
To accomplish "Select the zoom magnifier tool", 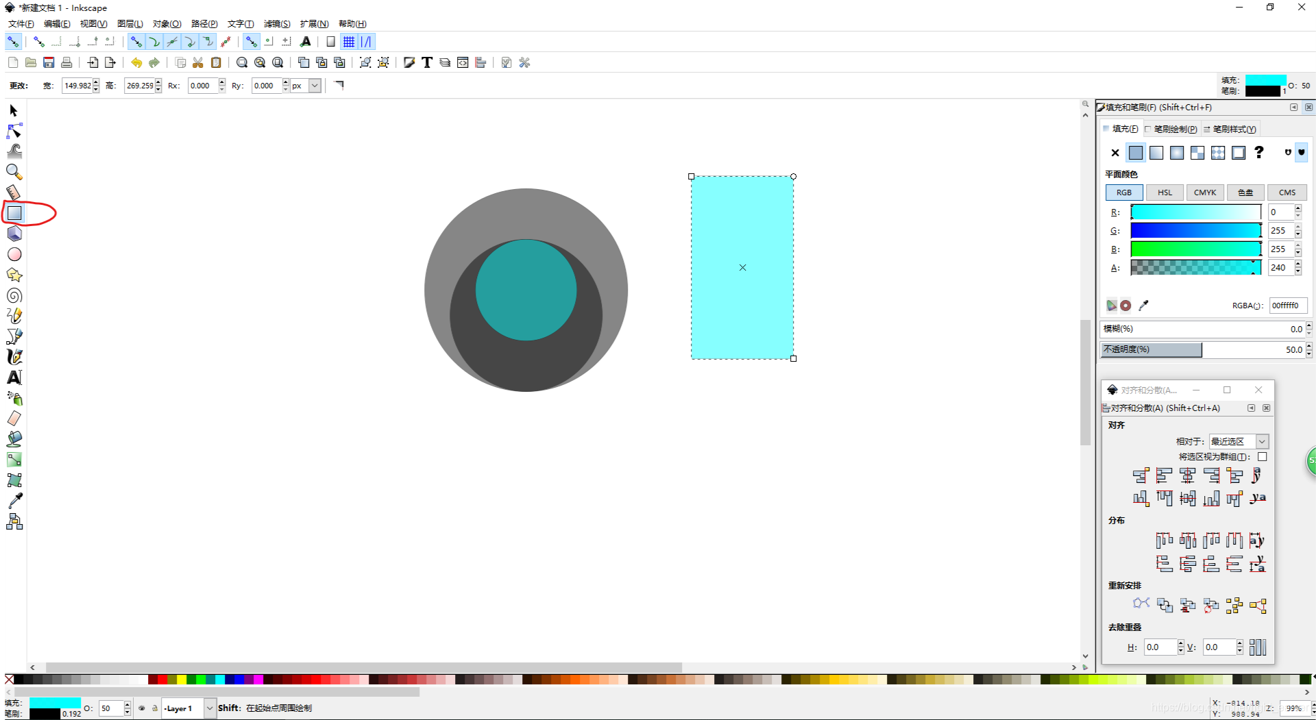I will point(14,172).
